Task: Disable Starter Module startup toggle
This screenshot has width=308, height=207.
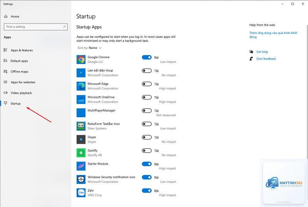Action: 147,164
